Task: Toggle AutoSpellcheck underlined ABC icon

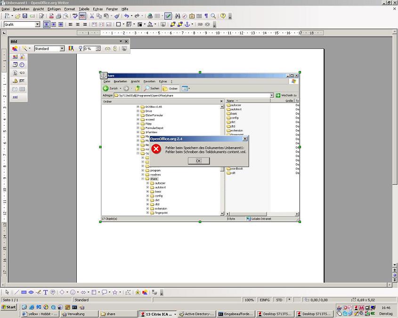Action: (82, 16)
